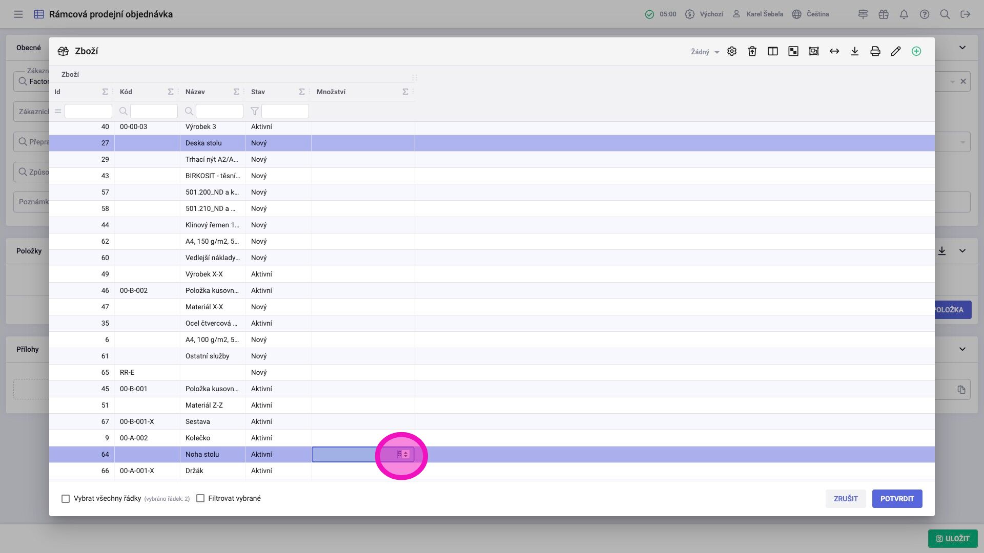Click the Množství stepper for Noha stolu

pyautogui.click(x=405, y=454)
